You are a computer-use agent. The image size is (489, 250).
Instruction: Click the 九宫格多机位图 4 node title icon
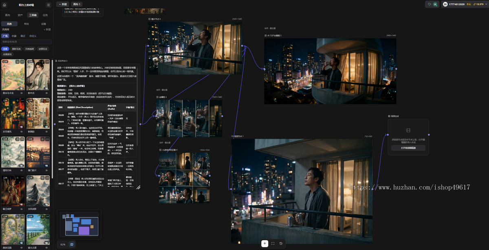tap(161, 150)
